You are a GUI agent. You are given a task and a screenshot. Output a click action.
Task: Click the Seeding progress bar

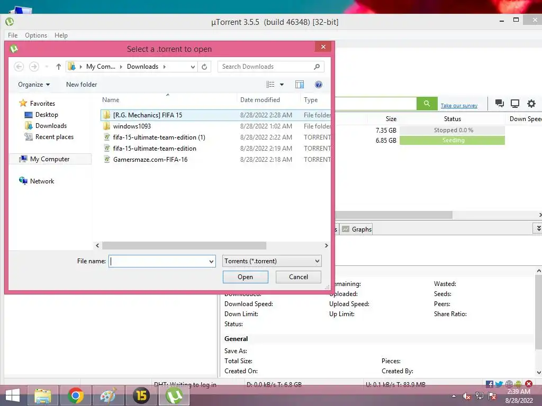pyautogui.click(x=452, y=140)
